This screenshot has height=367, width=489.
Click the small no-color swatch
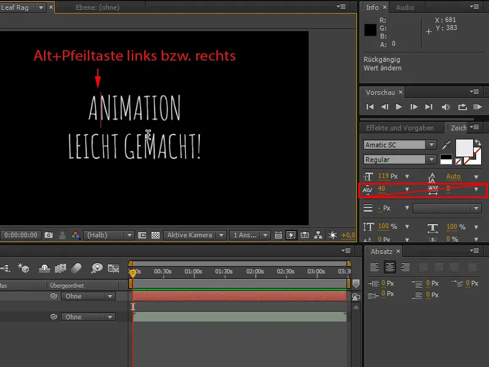click(x=458, y=161)
